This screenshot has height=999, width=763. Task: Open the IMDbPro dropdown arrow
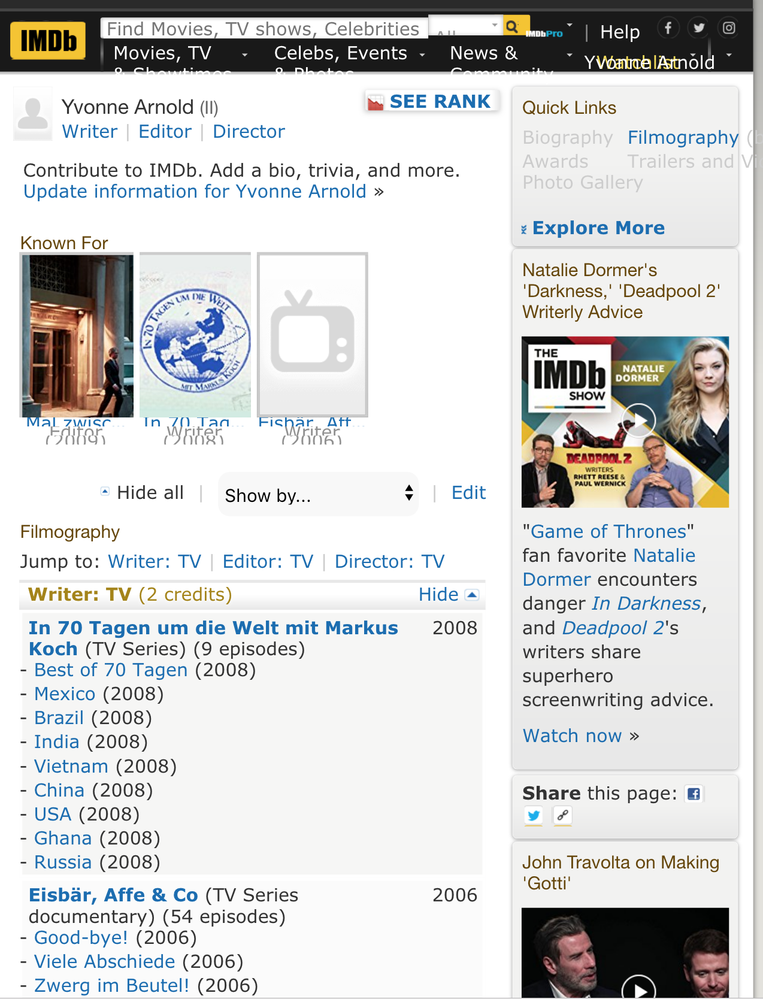tap(570, 25)
